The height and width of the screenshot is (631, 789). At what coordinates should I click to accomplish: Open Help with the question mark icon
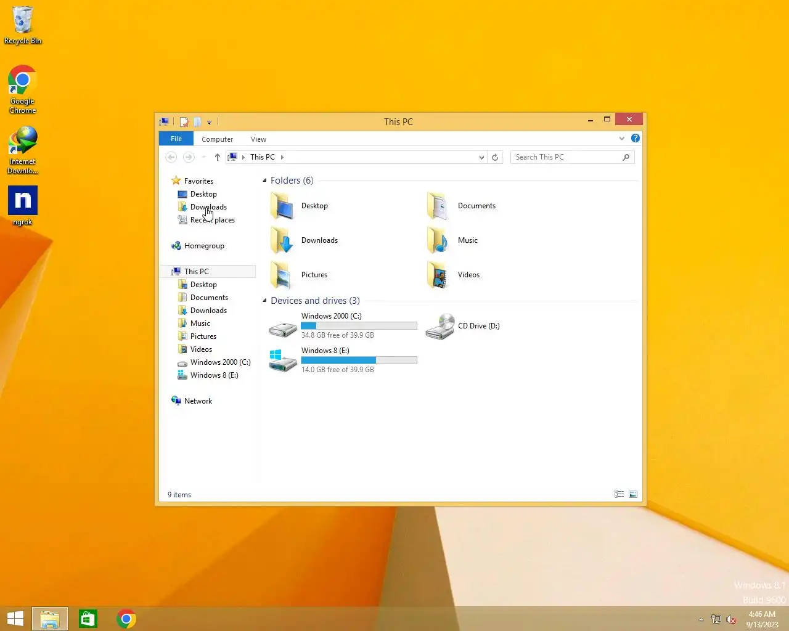click(x=636, y=139)
